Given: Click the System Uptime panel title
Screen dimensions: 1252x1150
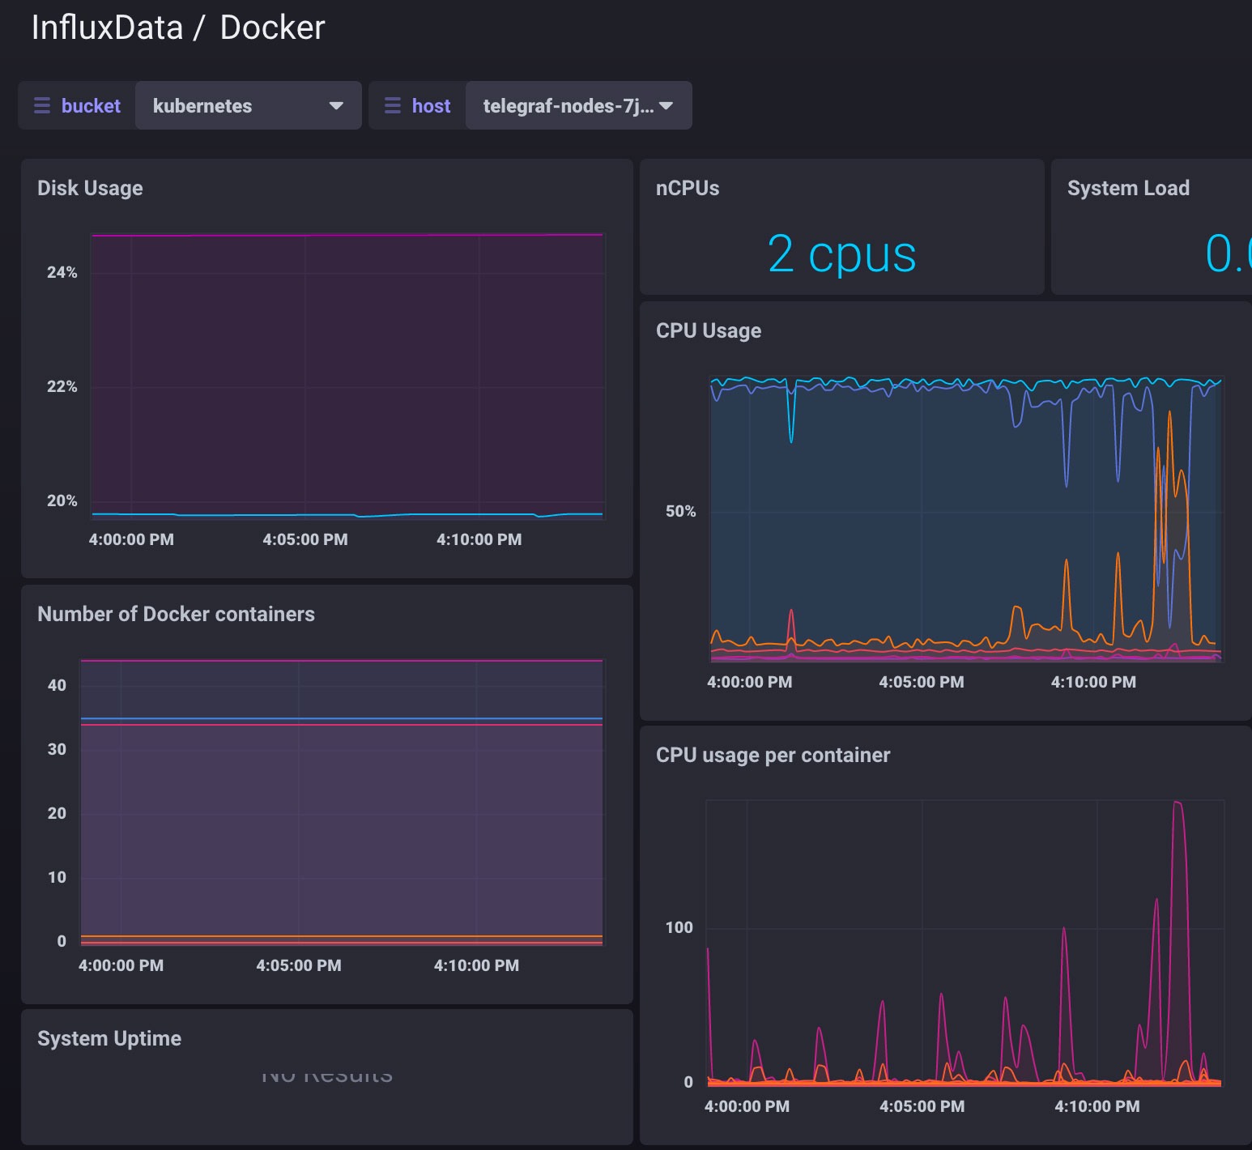Looking at the screenshot, I should pyautogui.click(x=109, y=1038).
